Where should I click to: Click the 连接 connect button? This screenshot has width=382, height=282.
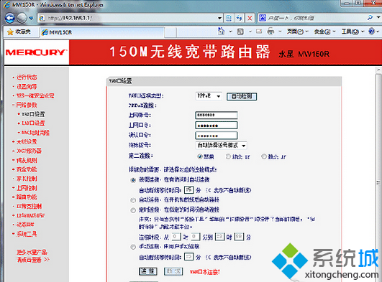pos(148,271)
